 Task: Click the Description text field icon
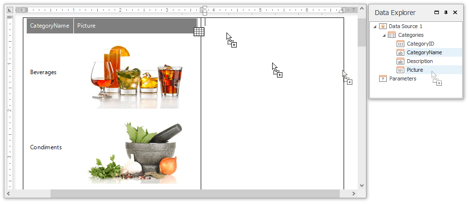tap(400, 61)
